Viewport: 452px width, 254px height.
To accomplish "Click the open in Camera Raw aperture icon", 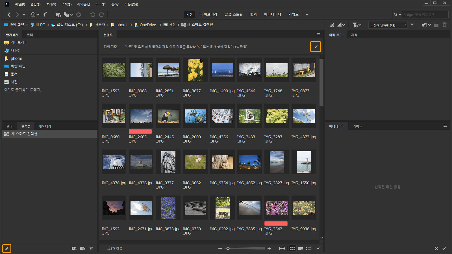I will tap(79, 14).
